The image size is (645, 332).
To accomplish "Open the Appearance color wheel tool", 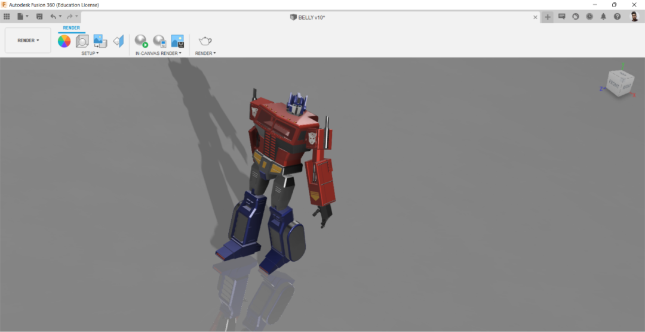I will pos(64,41).
